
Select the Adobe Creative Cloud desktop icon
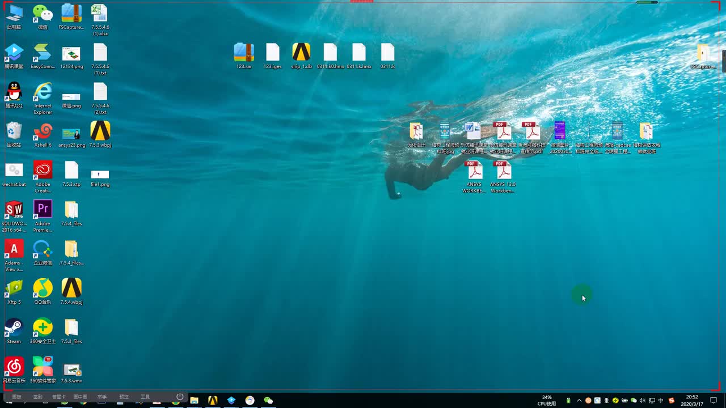pos(43,177)
